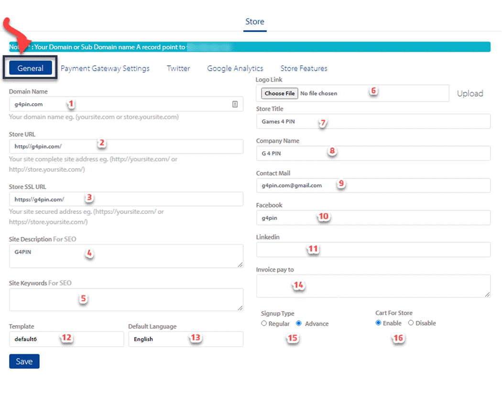This screenshot has height=393, width=502.
Task: Click the 'Cart For Store' label
Action: (x=394, y=313)
